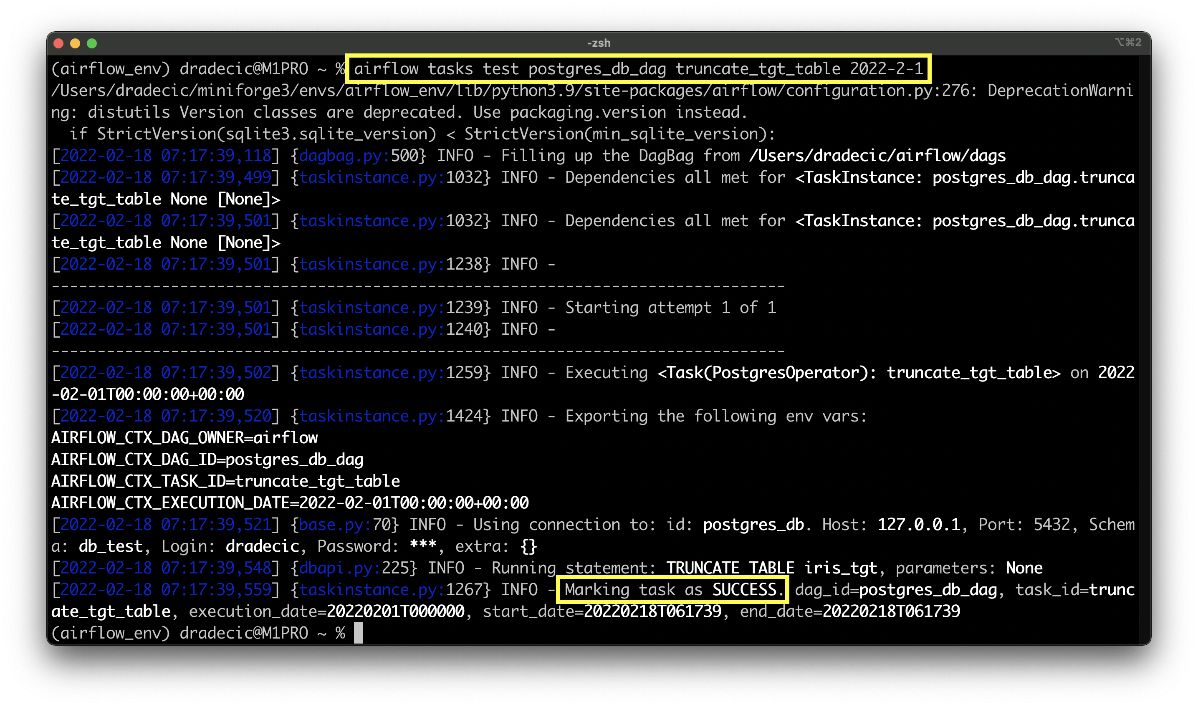Viewport: 1198px width, 707px height.
Task: Click the ⌥⌘2 window shortcut indicator
Action: pos(1128,43)
